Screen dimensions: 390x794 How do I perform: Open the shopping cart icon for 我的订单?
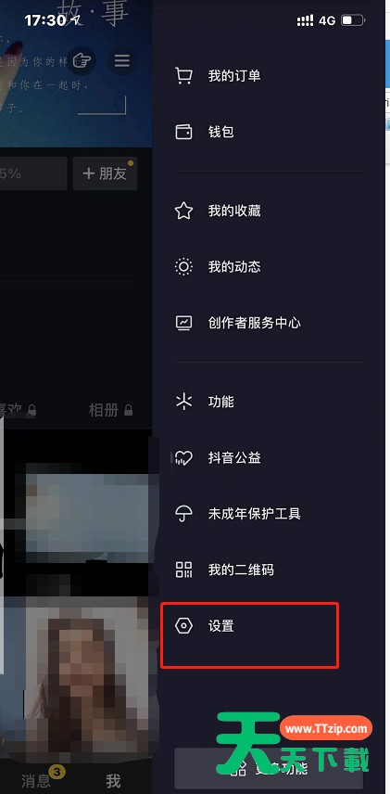click(183, 76)
